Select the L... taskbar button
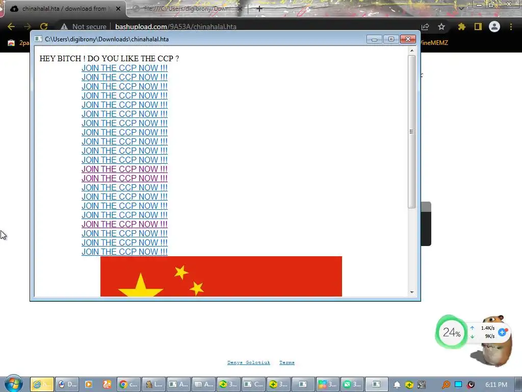 (153, 384)
